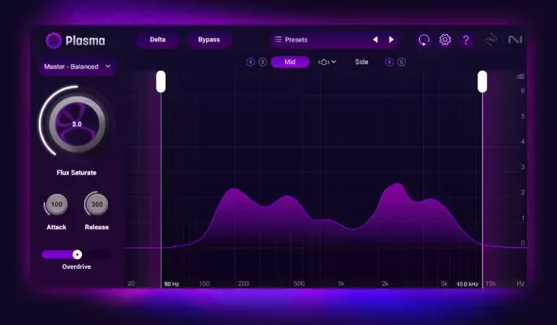The image size is (557, 325).
Task: Click the iZotope logo icon
Action: coord(491,40)
